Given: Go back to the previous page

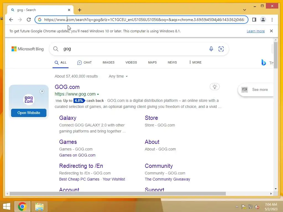Looking at the screenshot, I should [x=11, y=20].
